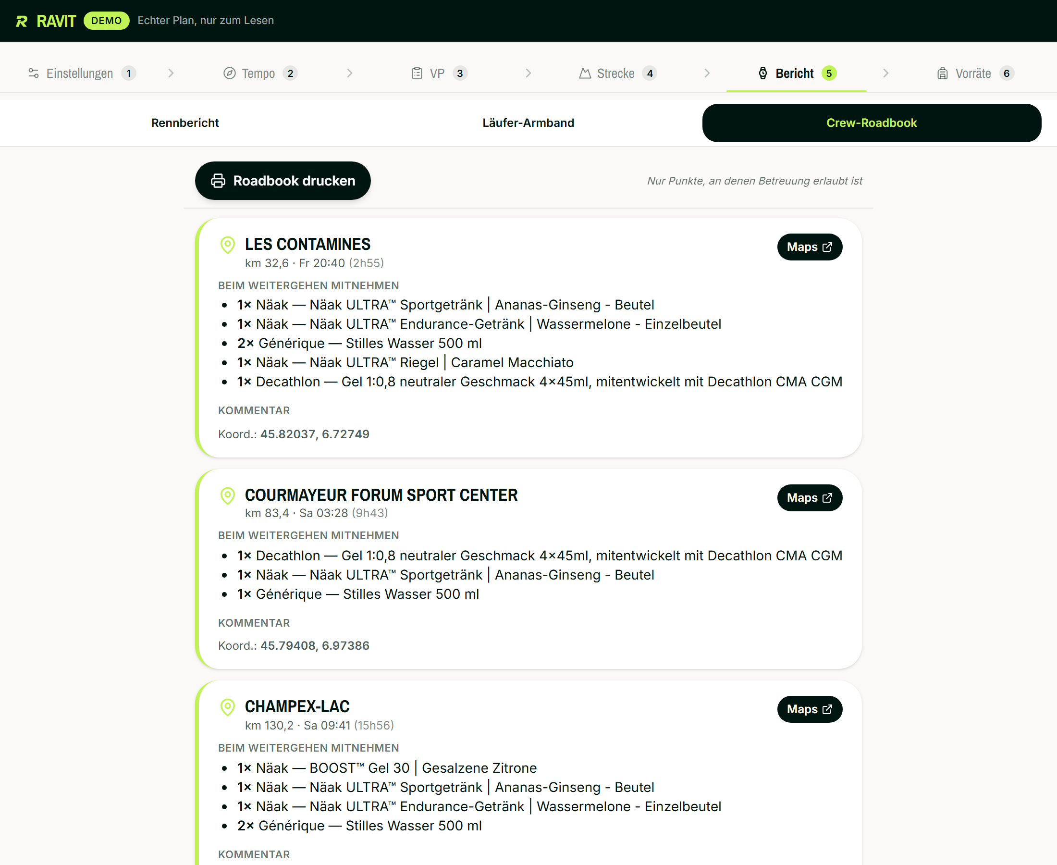Image resolution: width=1057 pixels, height=865 pixels.
Task: Go to the Tempo step tab
Action: pos(260,73)
